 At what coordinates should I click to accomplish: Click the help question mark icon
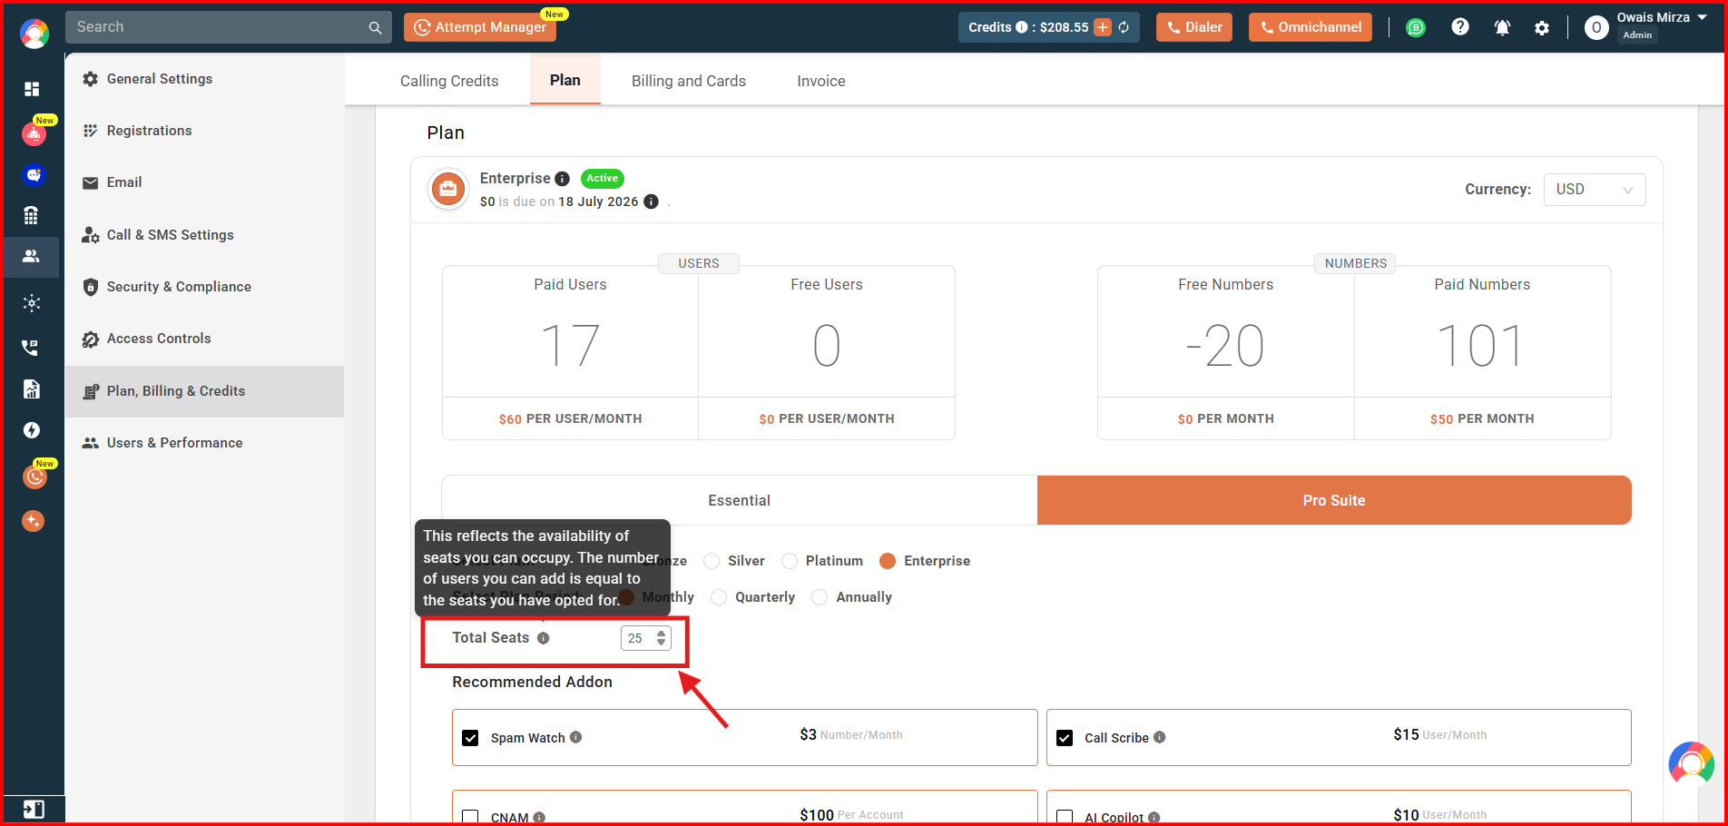tap(1460, 27)
